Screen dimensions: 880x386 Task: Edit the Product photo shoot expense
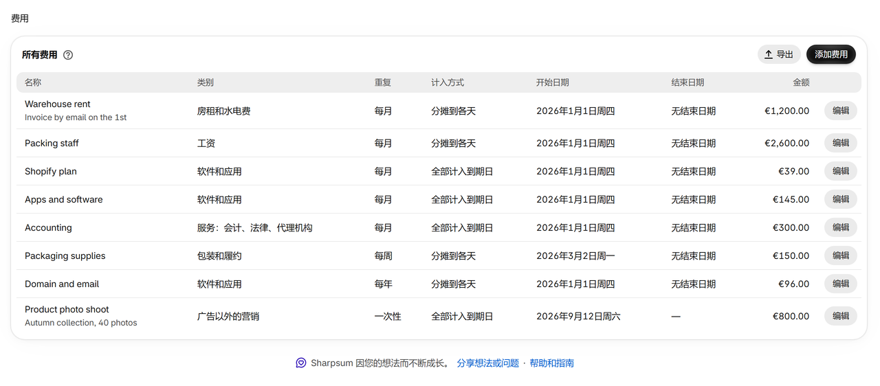pos(840,316)
